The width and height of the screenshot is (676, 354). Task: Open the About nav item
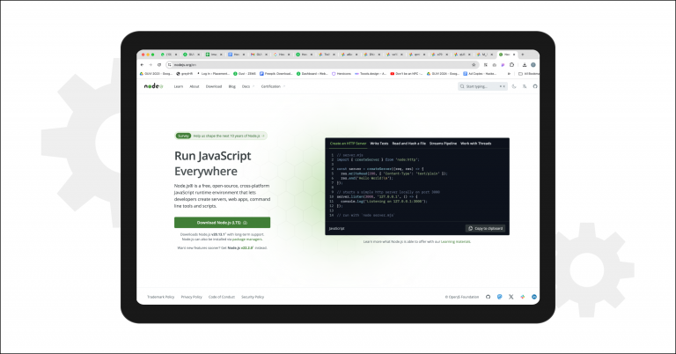click(195, 86)
